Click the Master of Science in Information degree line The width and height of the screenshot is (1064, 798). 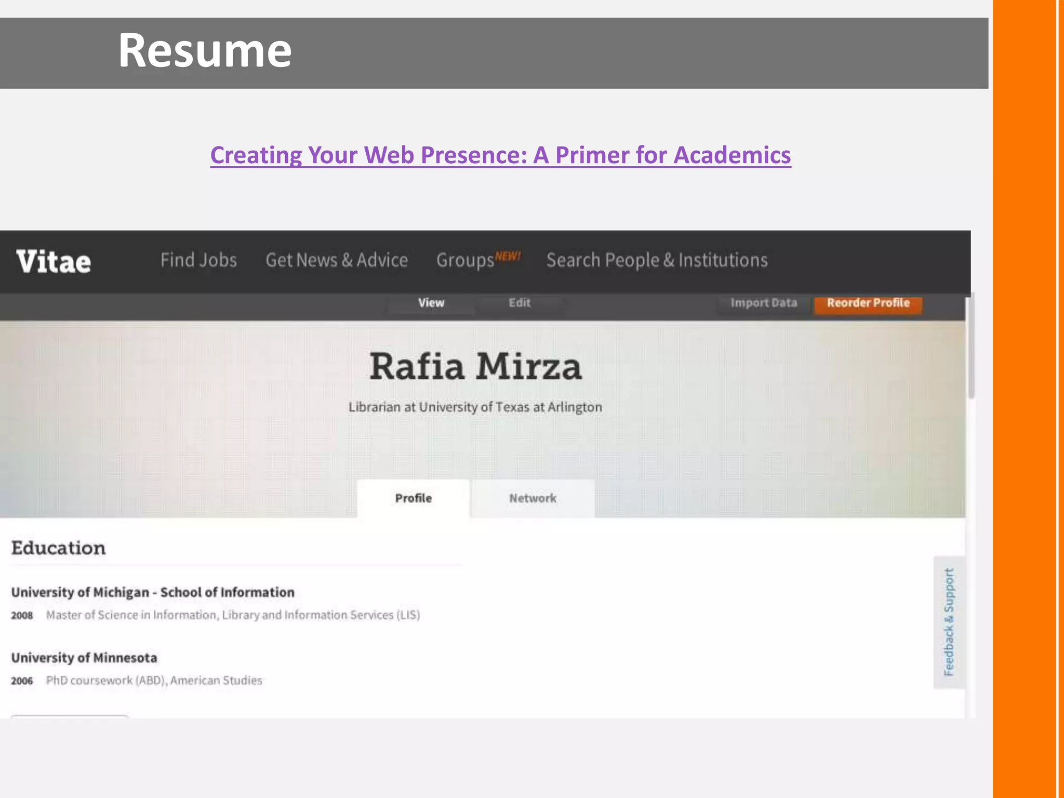(233, 615)
